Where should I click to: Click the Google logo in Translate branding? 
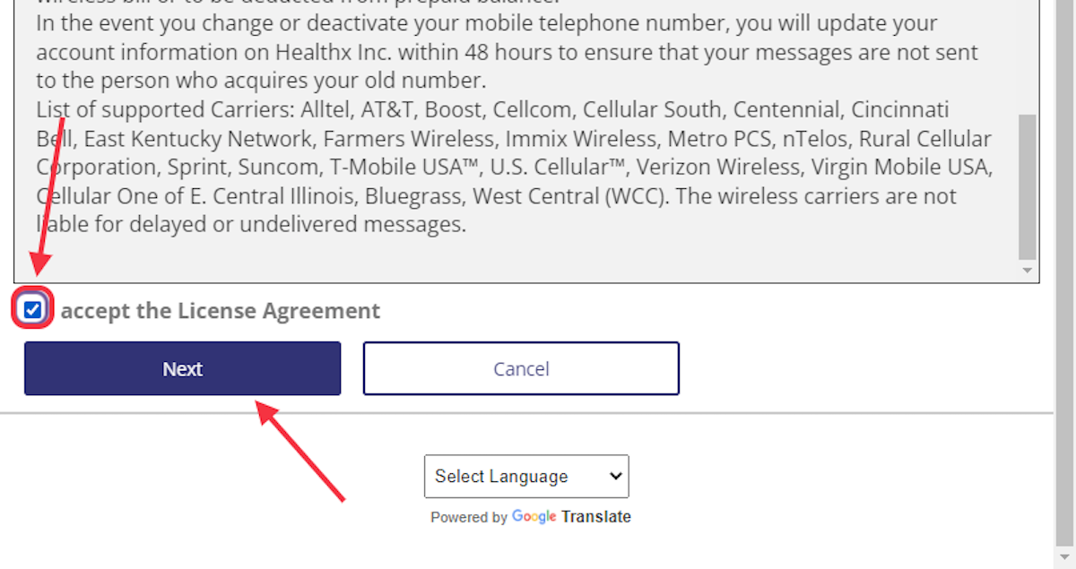pos(534,517)
